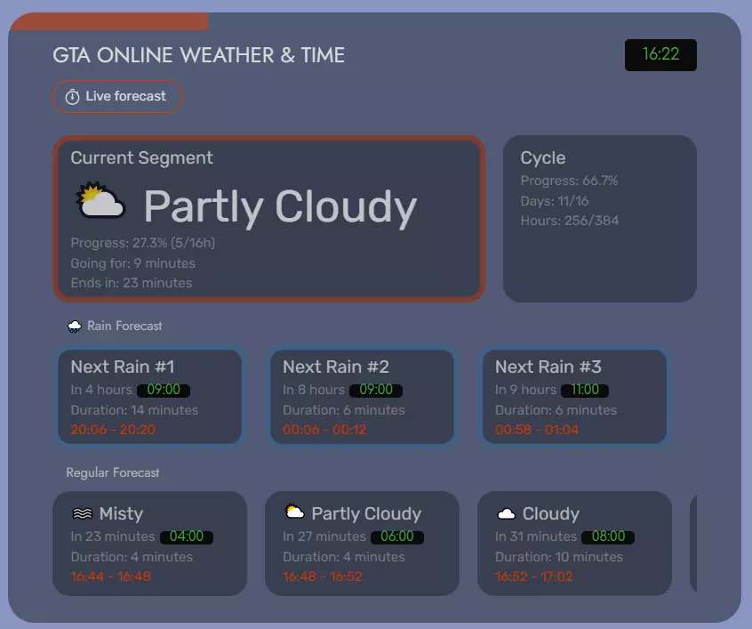
Task: Click the 06:00 badge in Partly Cloudy card
Action: pos(397,536)
